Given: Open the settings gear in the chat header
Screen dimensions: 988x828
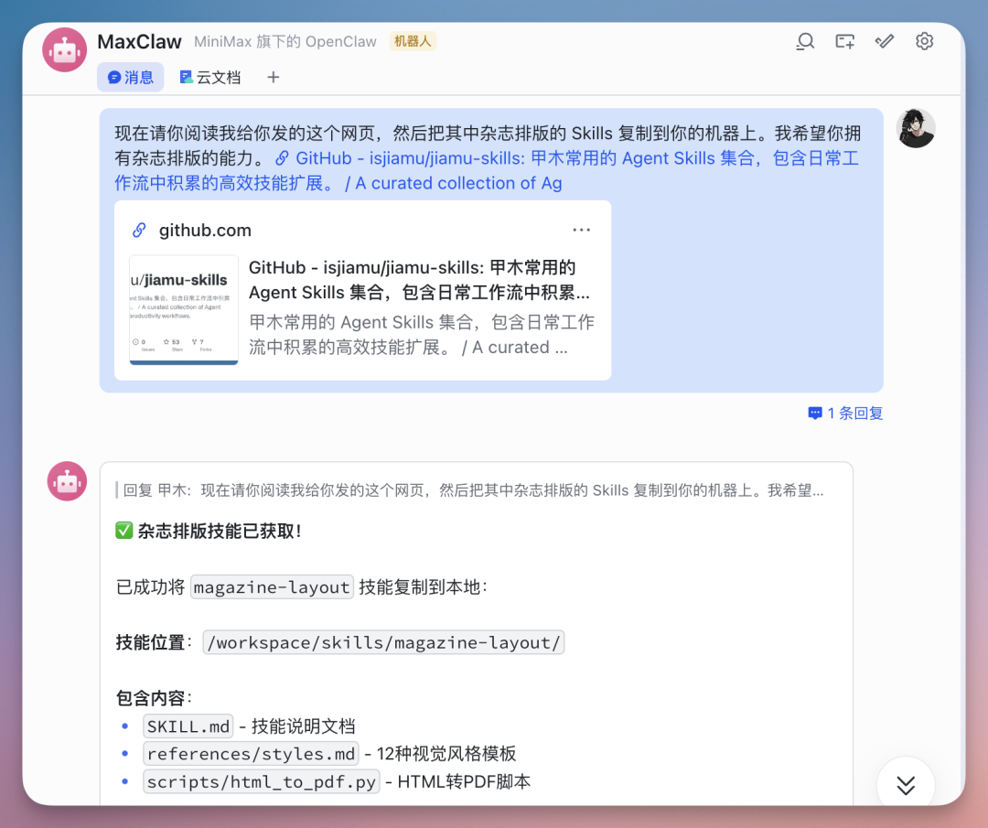Looking at the screenshot, I should coord(924,41).
